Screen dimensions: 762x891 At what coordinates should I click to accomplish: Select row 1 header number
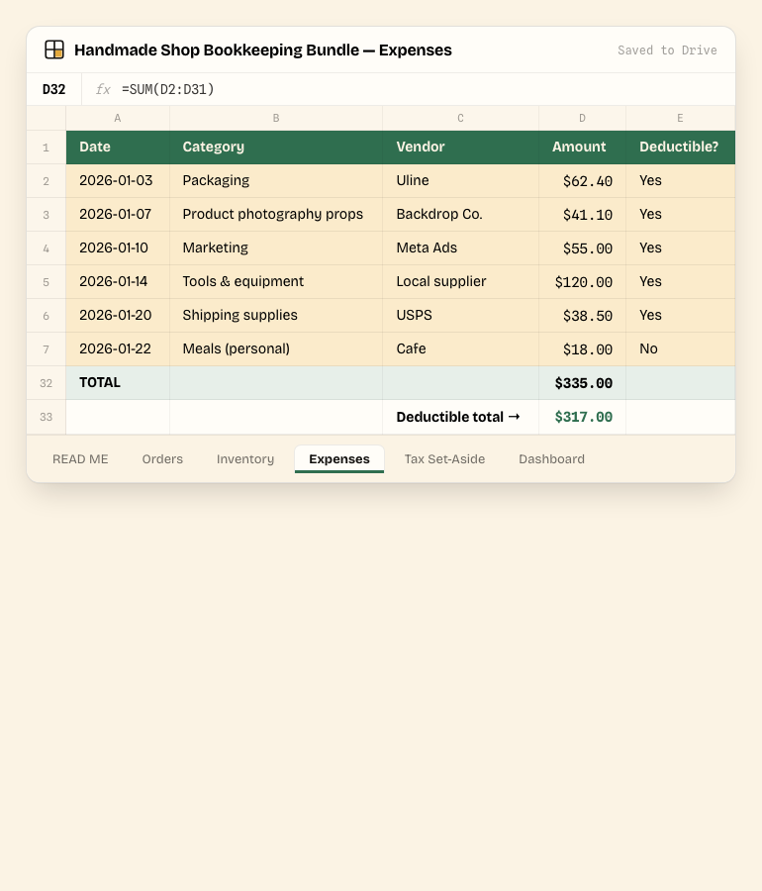coord(46,148)
